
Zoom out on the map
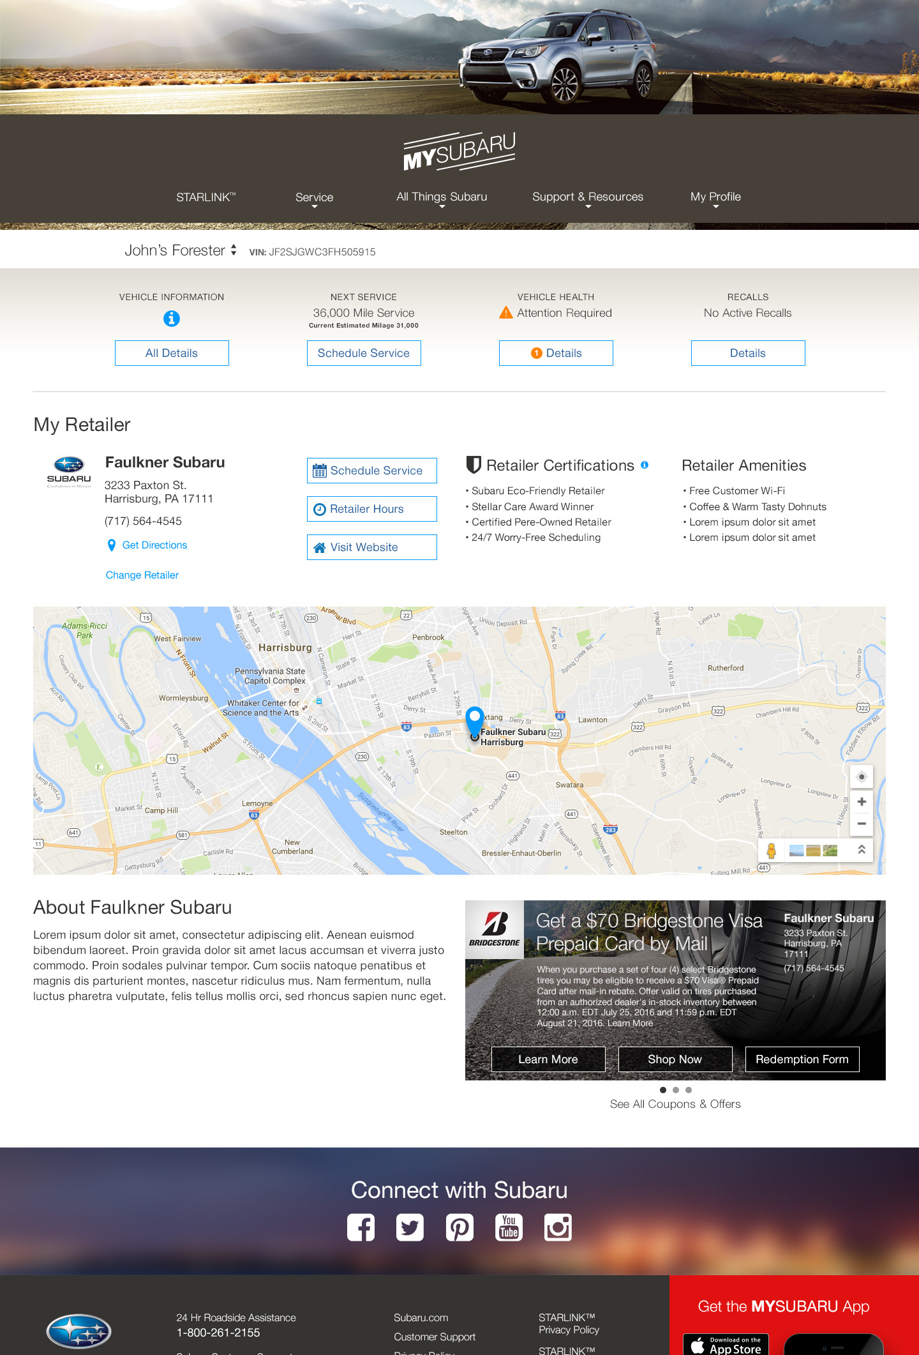862,824
